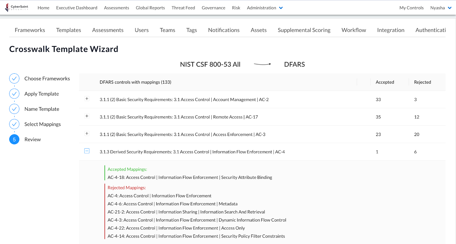This screenshot has width=456, height=244.
Task: Click accepted count 33 in AC-2 row
Action: 378,100
